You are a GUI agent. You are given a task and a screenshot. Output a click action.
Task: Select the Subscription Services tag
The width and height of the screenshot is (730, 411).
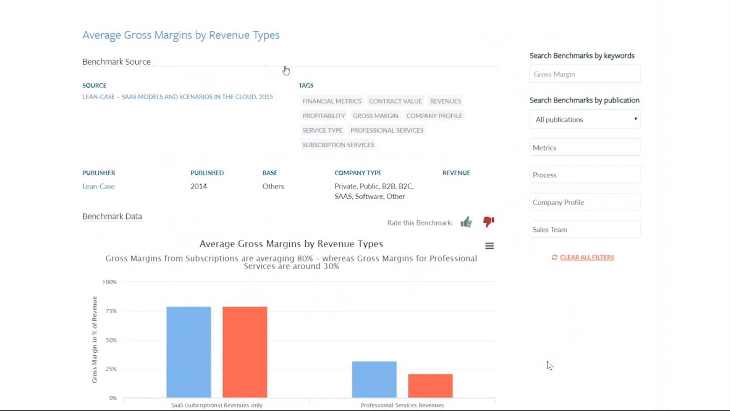click(x=338, y=145)
